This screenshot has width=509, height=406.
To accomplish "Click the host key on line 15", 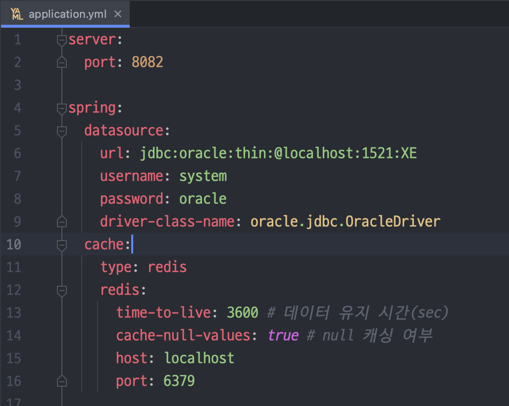I will click(132, 358).
